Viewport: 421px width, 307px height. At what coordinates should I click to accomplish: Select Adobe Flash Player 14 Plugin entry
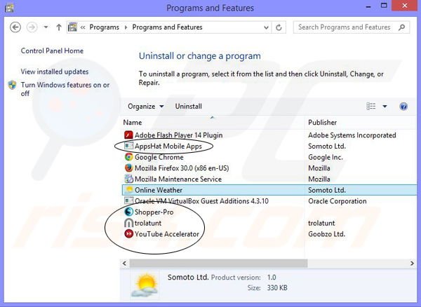click(178, 135)
